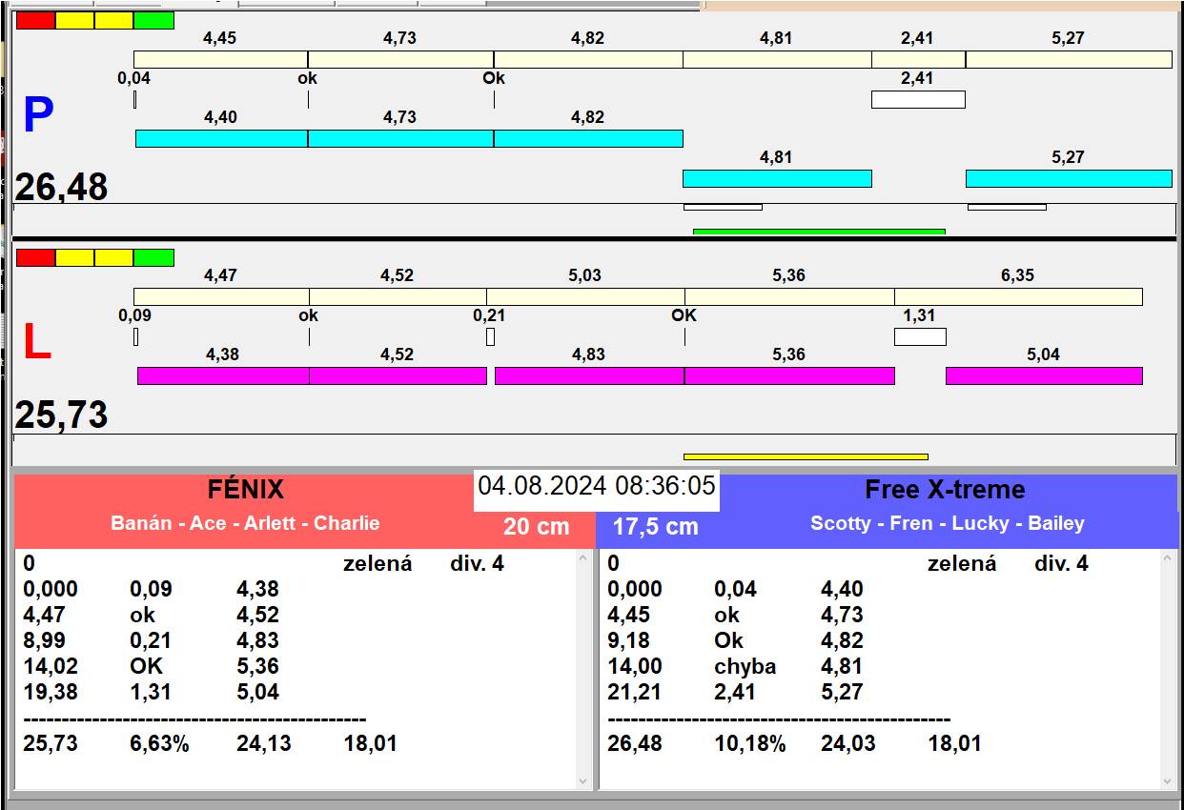Select the cyan bar labeled 4,81 in lane P

[777, 178]
